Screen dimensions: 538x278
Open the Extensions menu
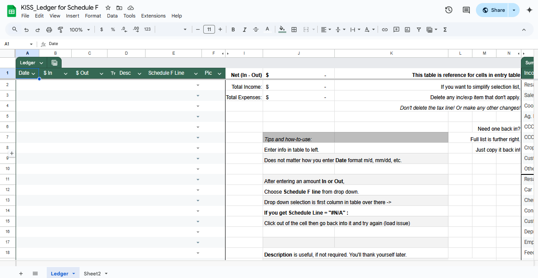tap(153, 16)
